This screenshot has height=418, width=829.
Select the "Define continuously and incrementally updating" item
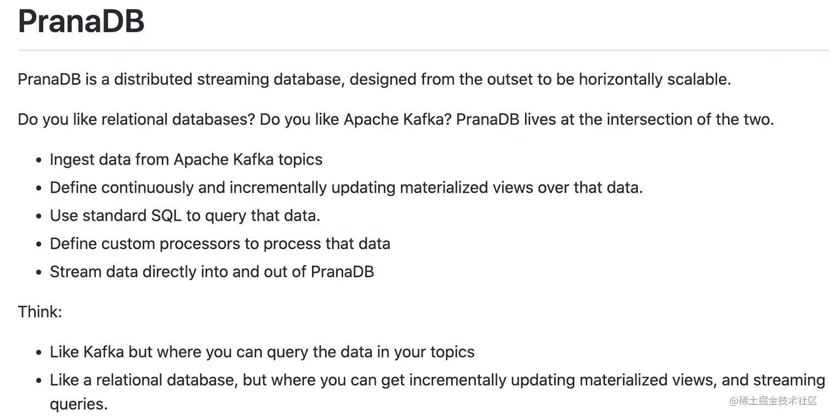tap(346, 188)
